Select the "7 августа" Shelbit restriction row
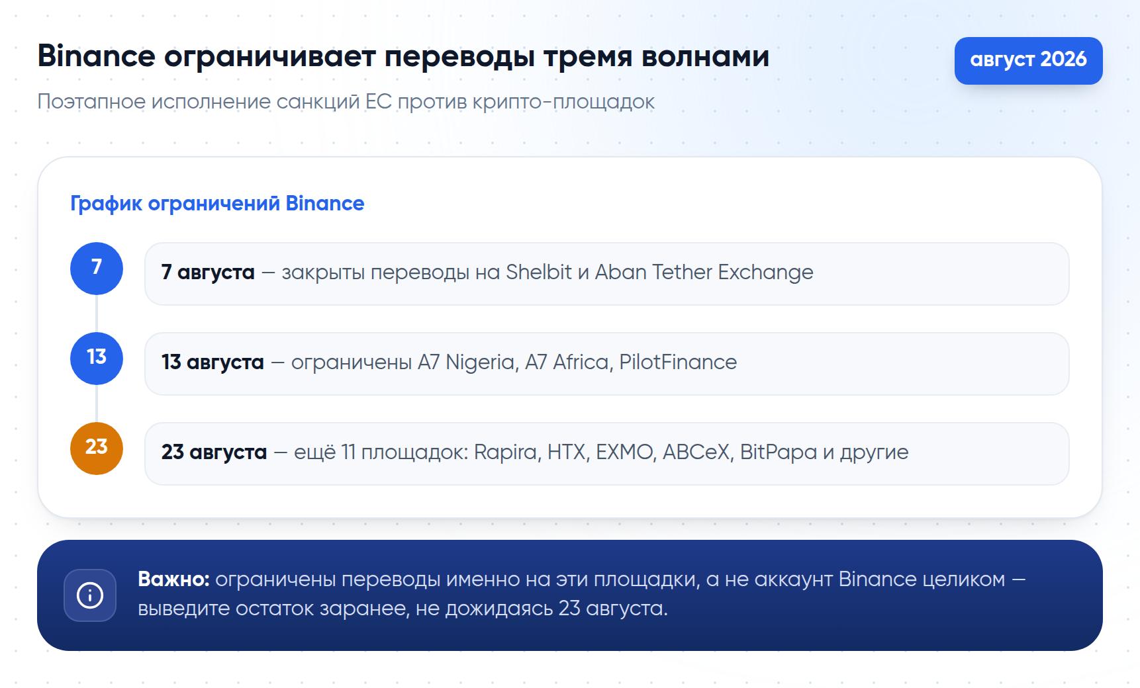 click(606, 274)
